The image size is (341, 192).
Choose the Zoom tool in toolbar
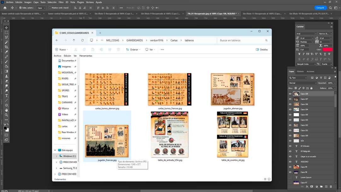pyautogui.click(x=6, y=115)
